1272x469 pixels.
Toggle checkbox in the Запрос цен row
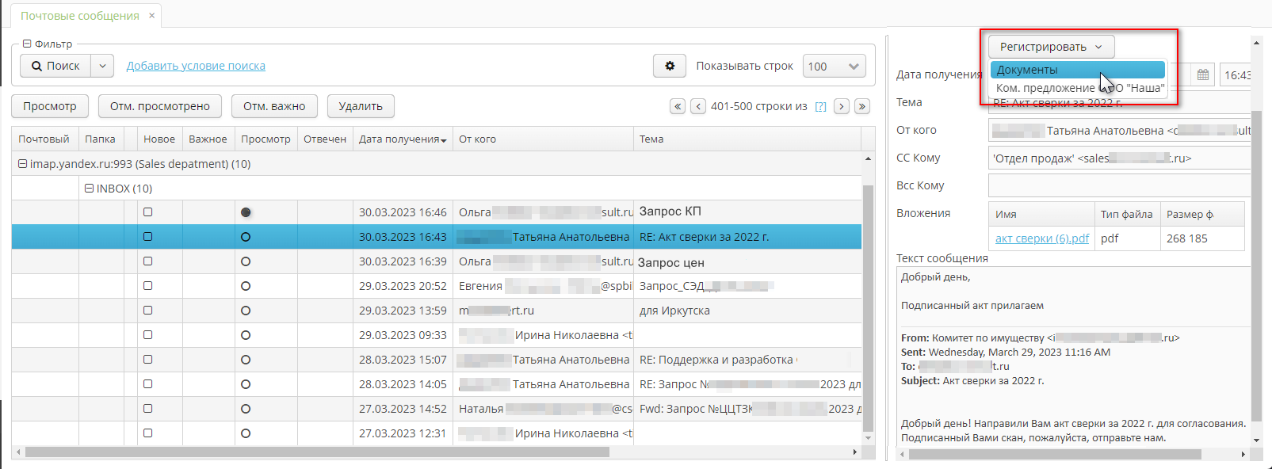148,261
